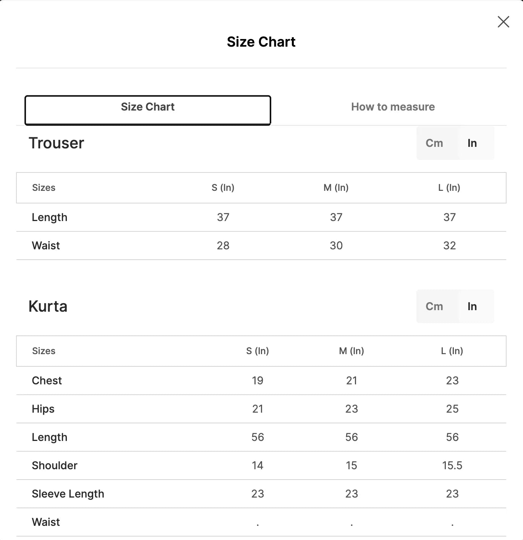
Task: Set Trouser measurements to In
Action: coord(472,143)
